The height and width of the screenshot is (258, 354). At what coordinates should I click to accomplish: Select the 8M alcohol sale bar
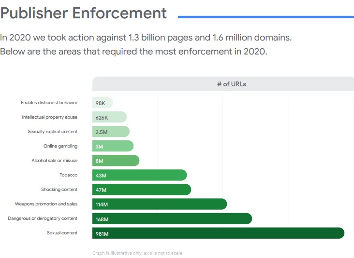[x=115, y=161]
